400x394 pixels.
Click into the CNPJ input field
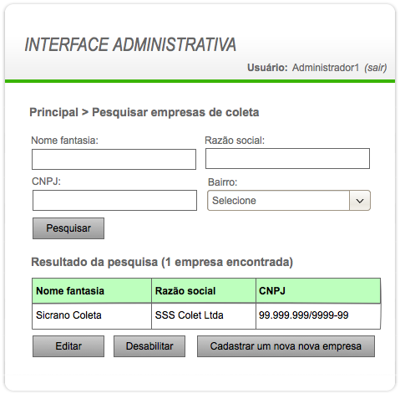click(x=114, y=201)
